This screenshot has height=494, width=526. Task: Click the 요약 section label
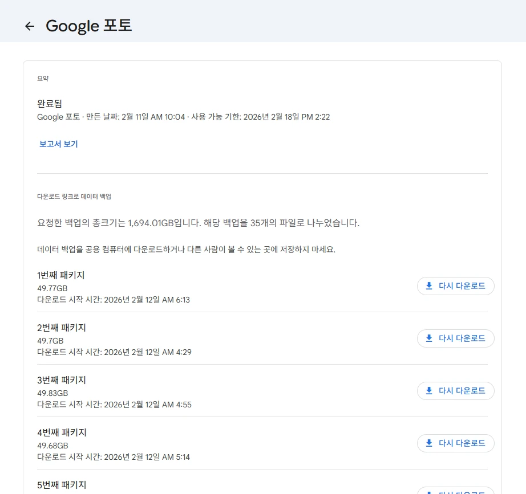(x=43, y=79)
